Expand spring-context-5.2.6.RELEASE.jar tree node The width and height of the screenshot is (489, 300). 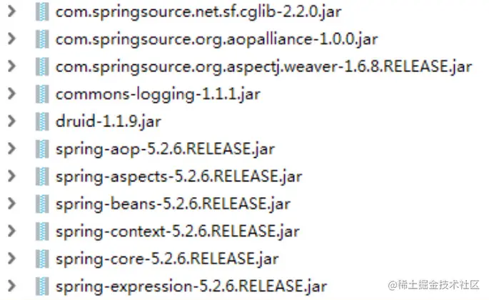pos(12,231)
